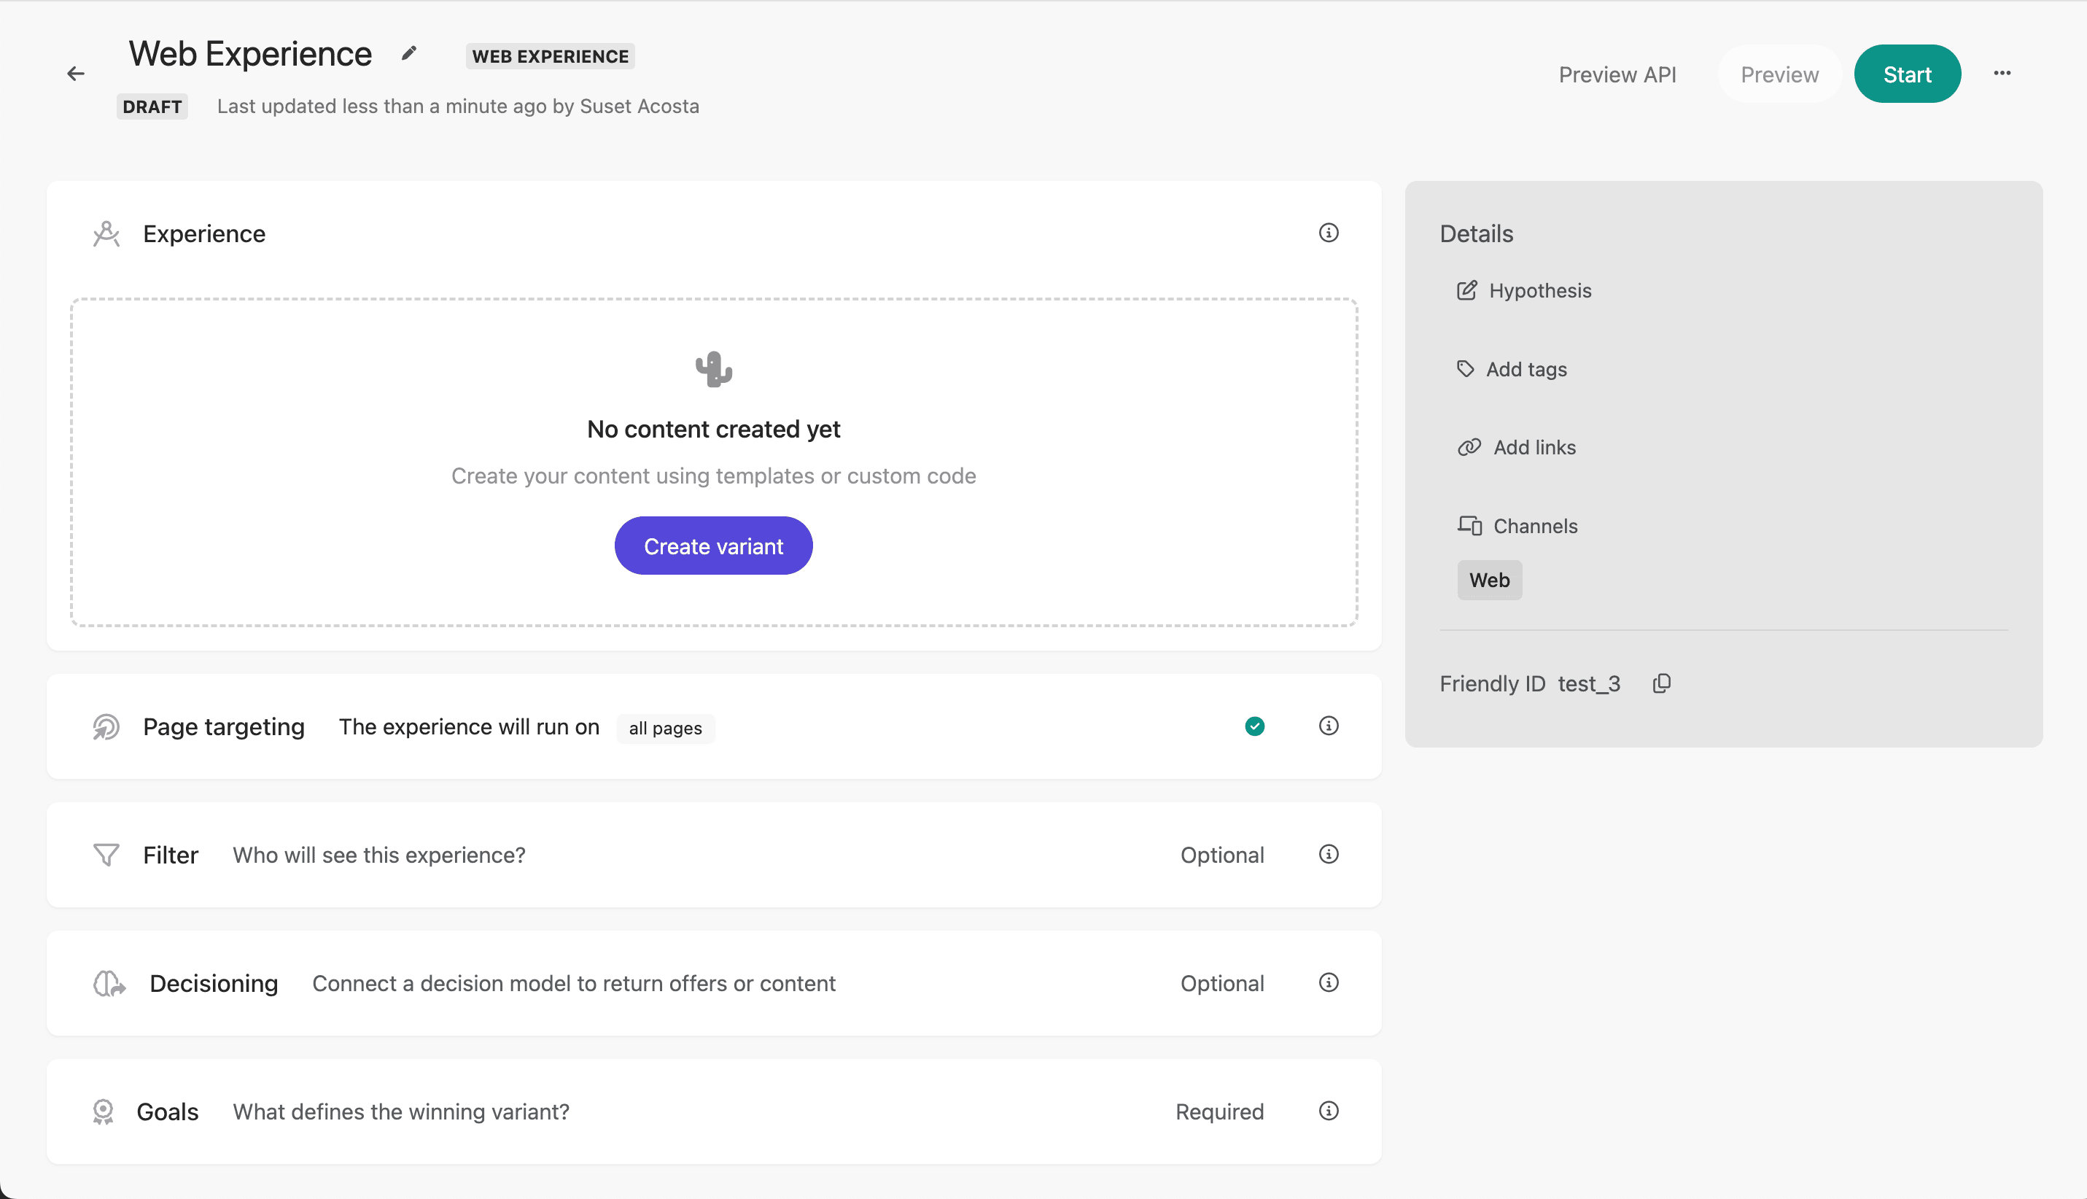The height and width of the screenshot is (1199, 2087).
Task: Click the Preview menu item
Action: 1780,73
